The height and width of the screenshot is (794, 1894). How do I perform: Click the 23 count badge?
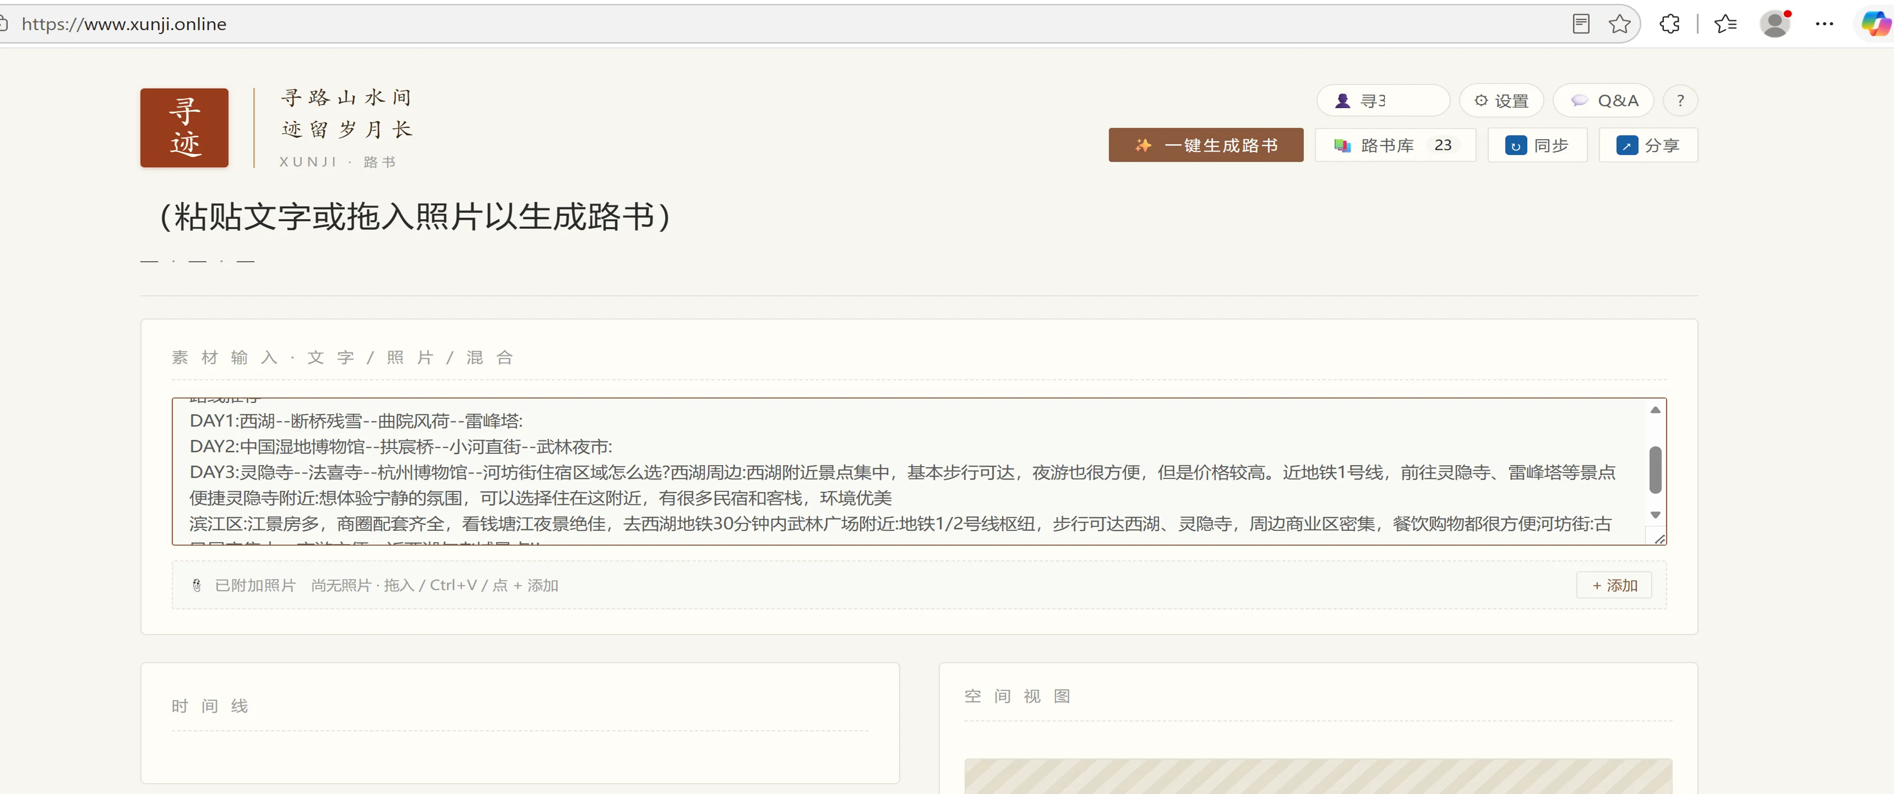(x=1443, y=145)
